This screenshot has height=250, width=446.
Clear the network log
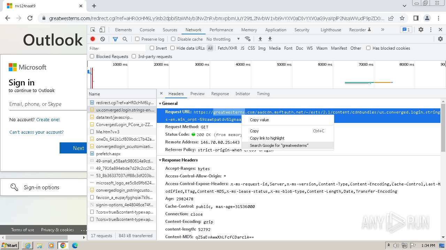102,39
